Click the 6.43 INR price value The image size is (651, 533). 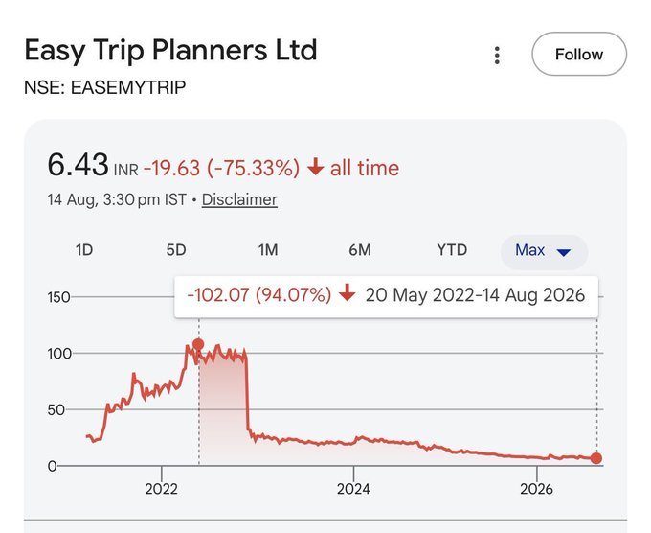pyautogui.click(x=93, y=165)
